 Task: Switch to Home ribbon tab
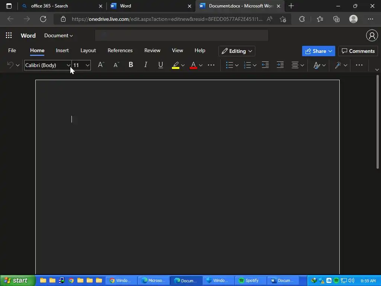pyautogui.click(x=37, y=50)
